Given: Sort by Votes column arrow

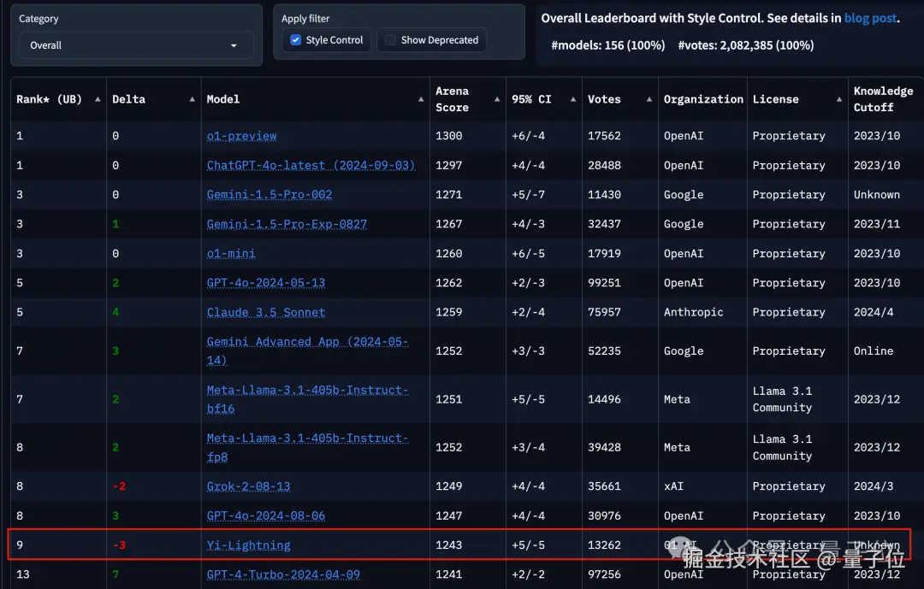Looking at the screenshot, I should 649,99.
